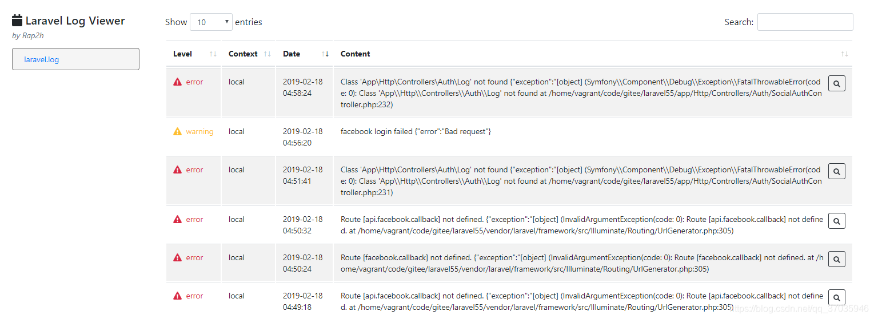
Task: Click date cell 2019-02-18 04:50:32
Action: click(x=303, y=225)
